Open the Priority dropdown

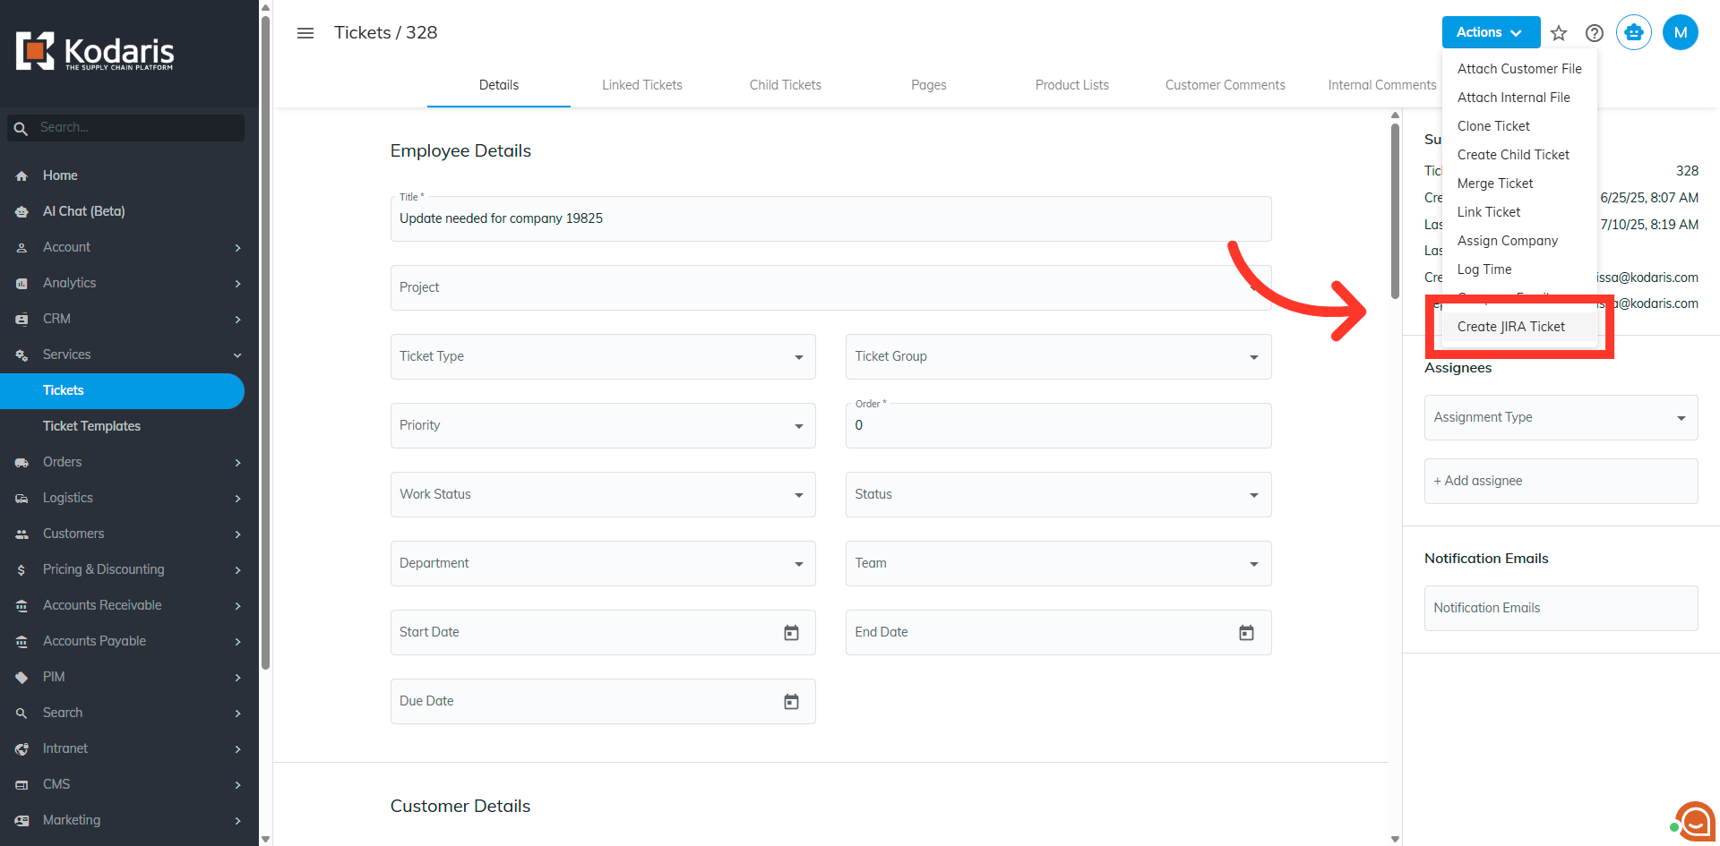coord(603,425)
